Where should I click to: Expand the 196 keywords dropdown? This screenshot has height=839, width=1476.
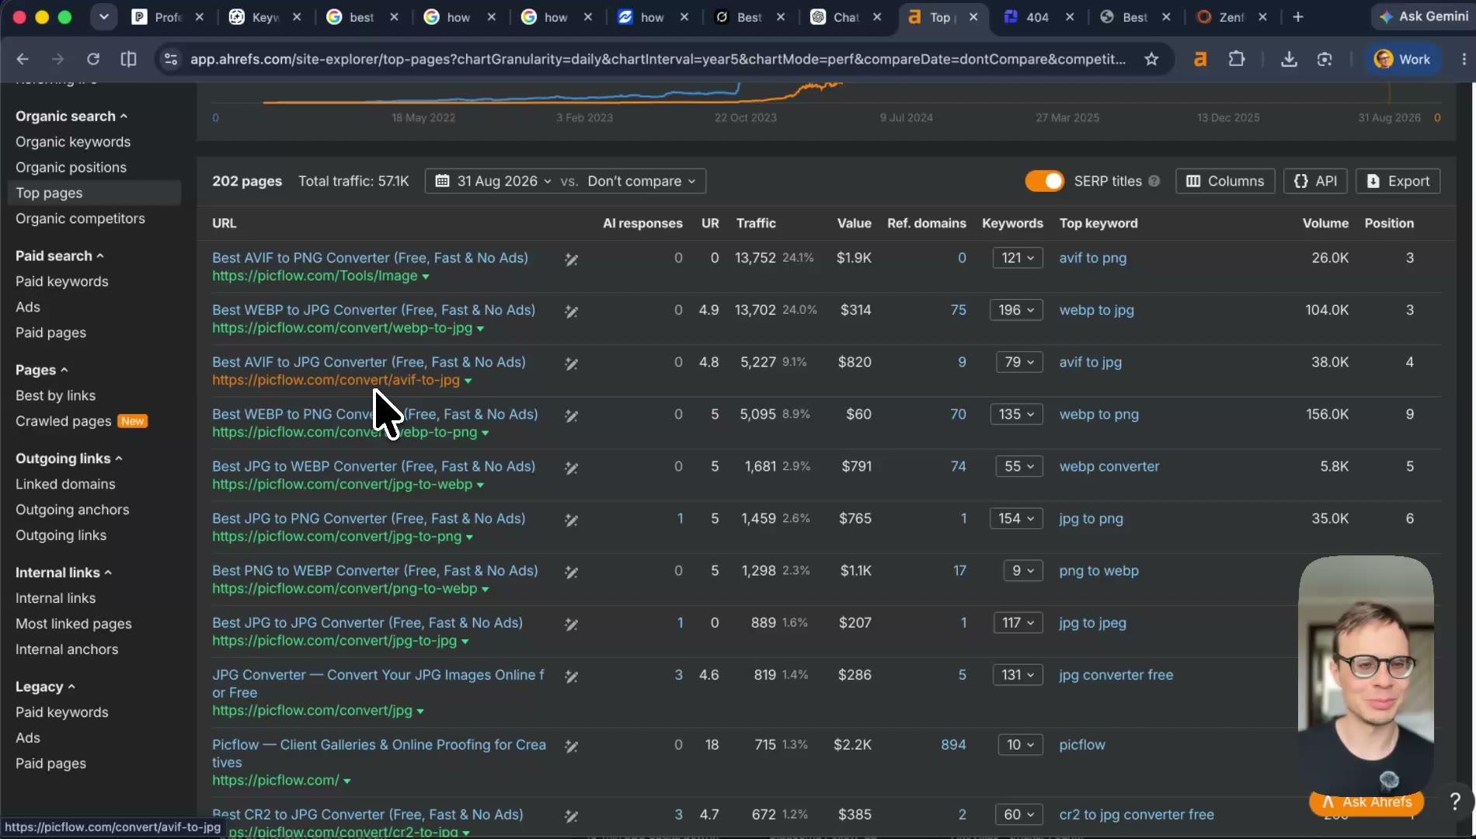click(x=1016, y=310)
